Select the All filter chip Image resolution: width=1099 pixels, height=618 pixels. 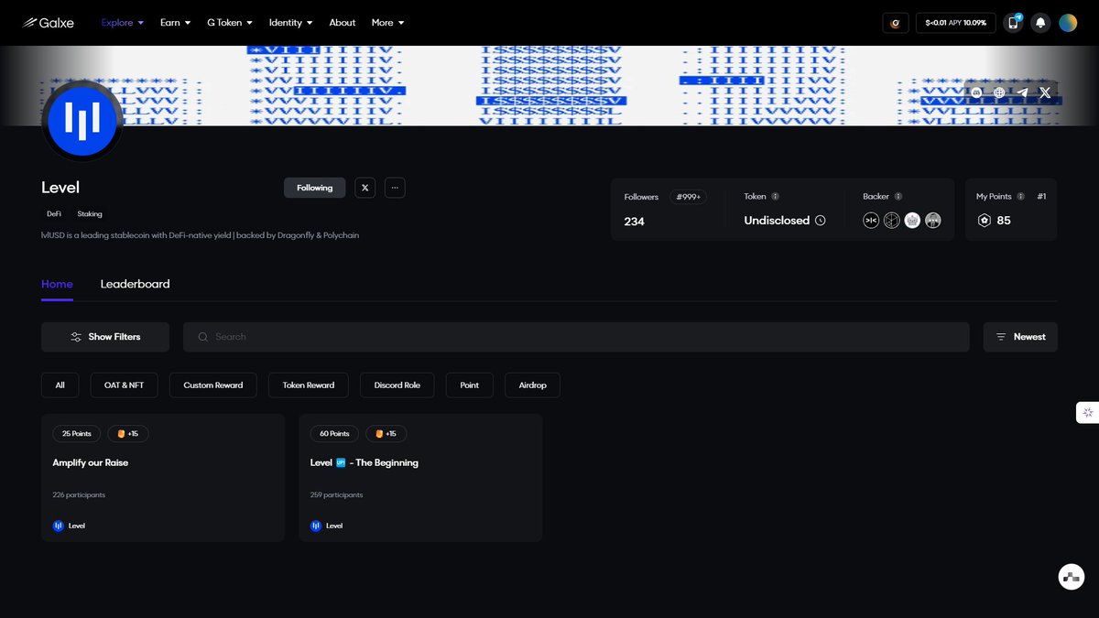[x=60, y=385]
